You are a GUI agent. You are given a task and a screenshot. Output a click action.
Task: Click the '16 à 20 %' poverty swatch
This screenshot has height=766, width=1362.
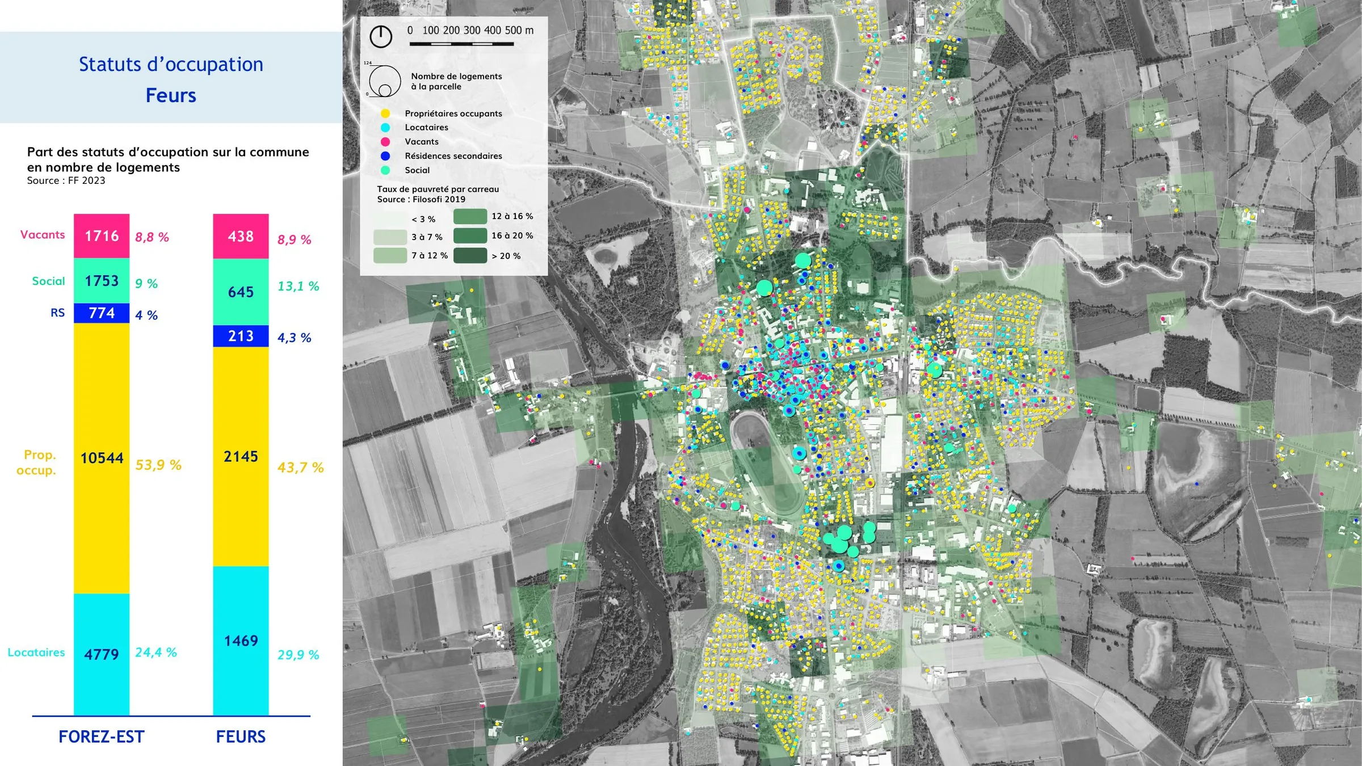tap(470, 235)
